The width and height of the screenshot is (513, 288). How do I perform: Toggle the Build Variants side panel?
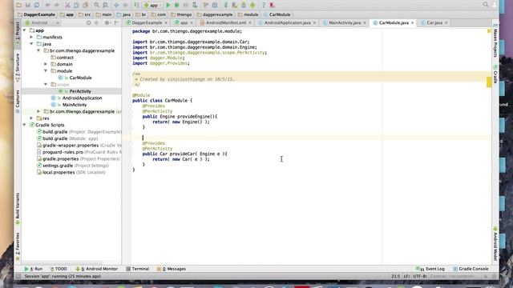(x=18, y=208)
